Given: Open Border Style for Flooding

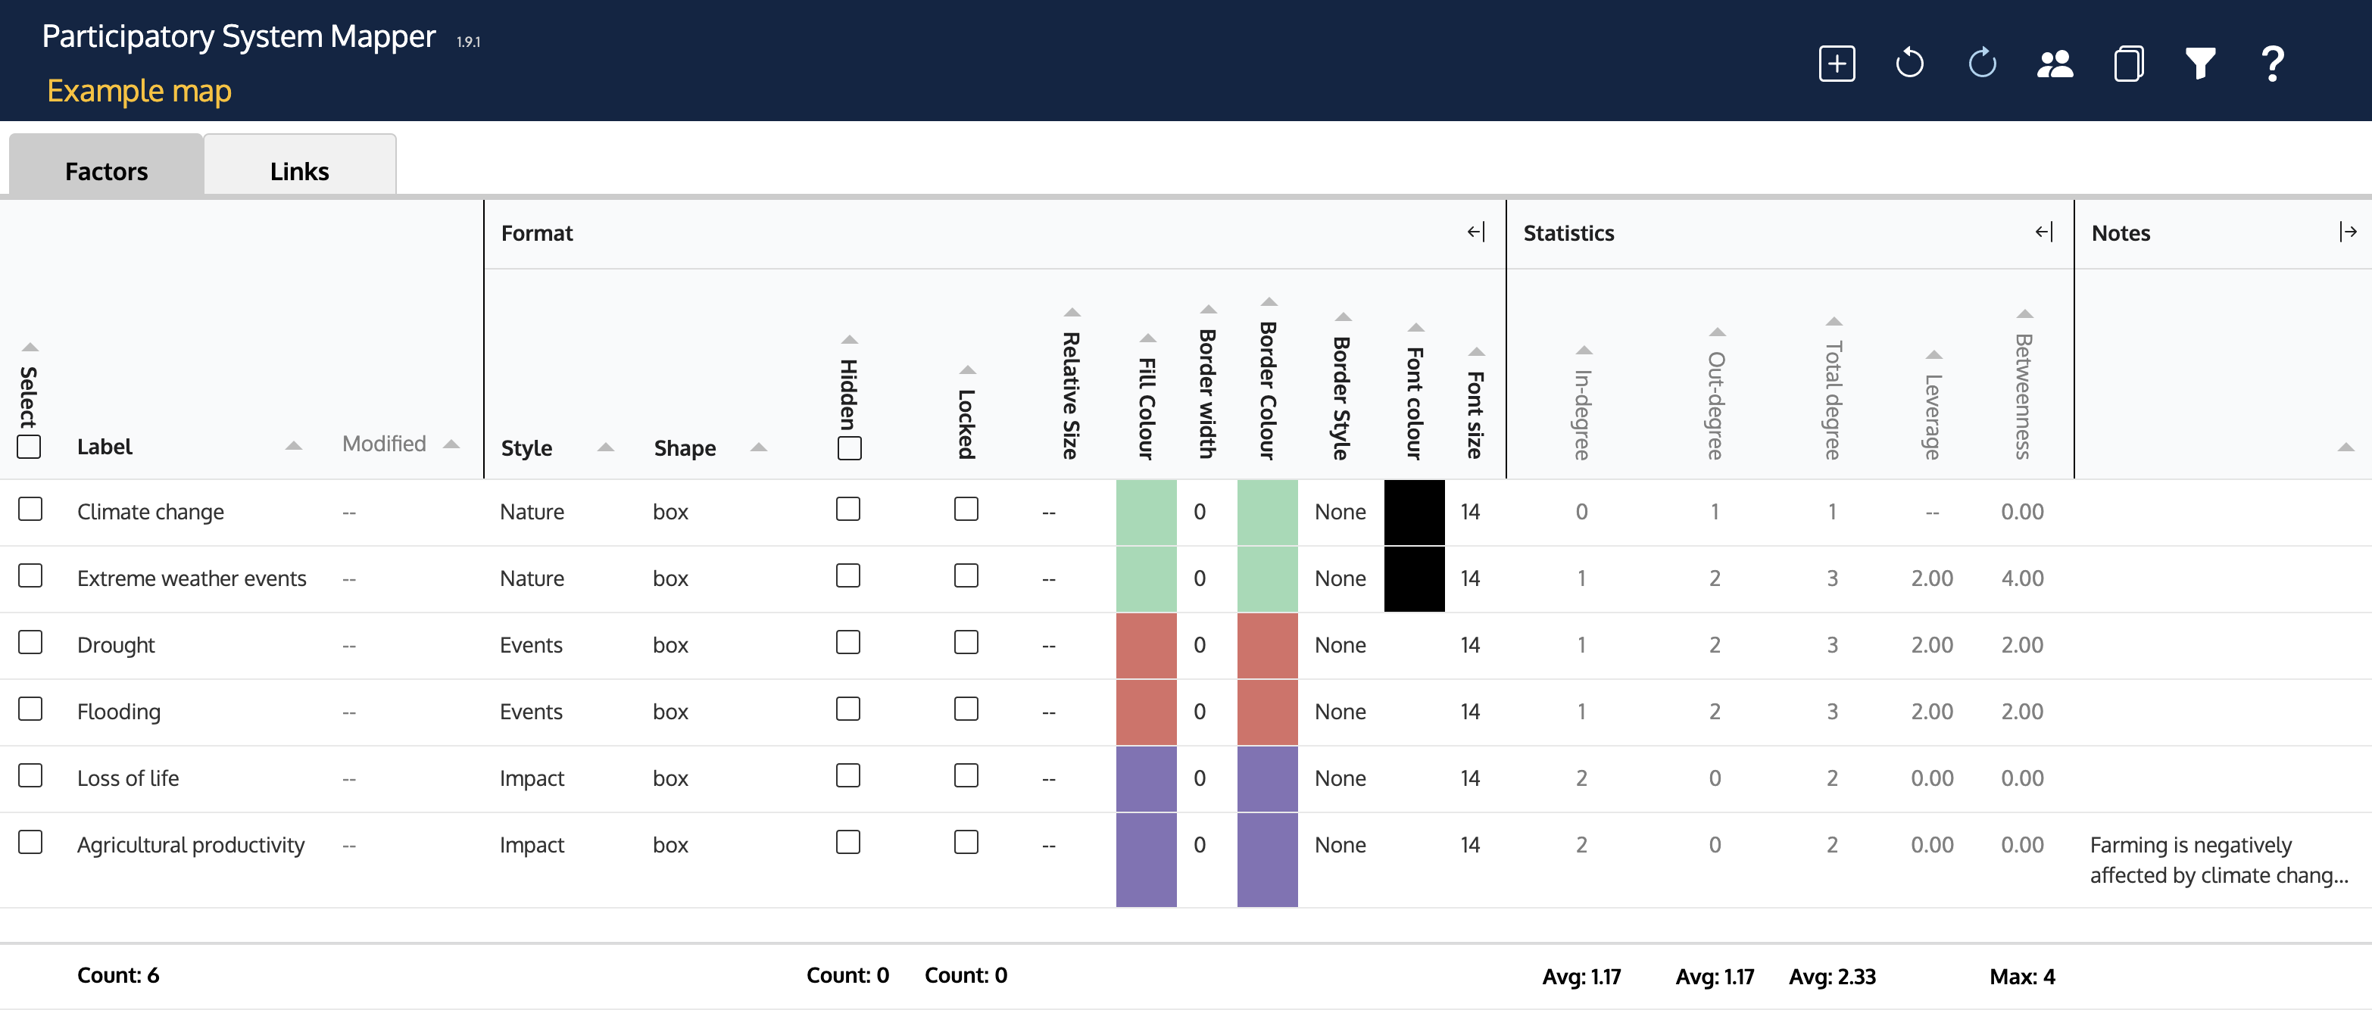Looking at the screenshot, I should pyautogui.click(x=1340, y=712).
